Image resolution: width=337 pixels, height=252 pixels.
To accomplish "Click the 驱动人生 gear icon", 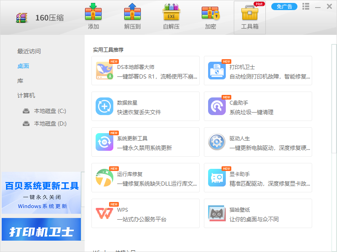I will click(217, 142).
